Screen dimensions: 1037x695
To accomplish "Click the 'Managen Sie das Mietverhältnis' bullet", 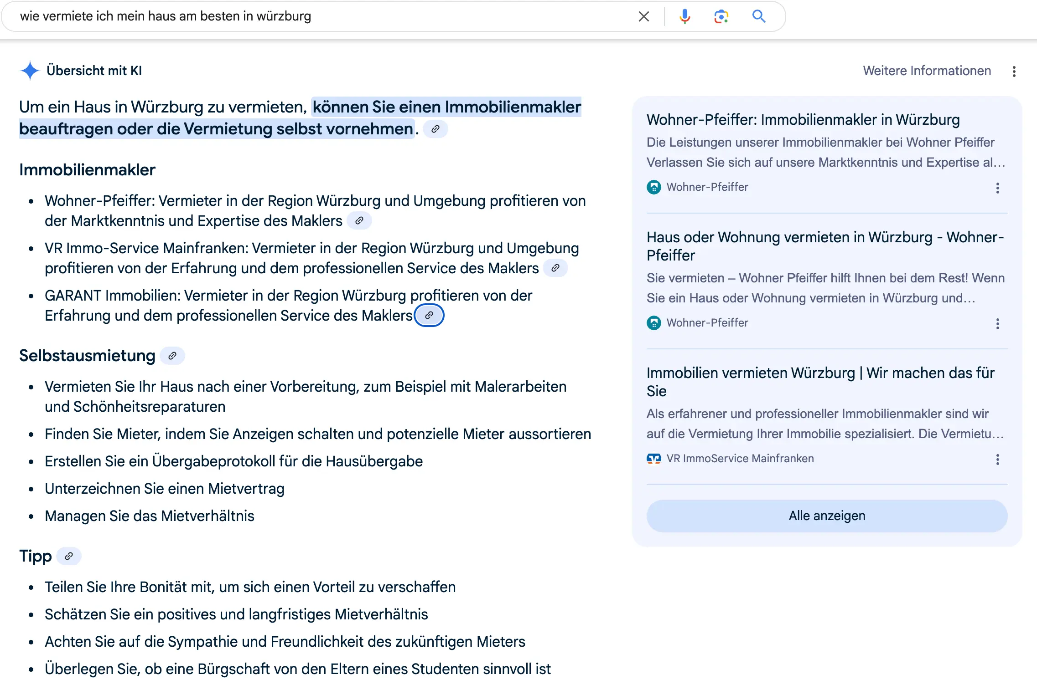I will click(150, 516).
